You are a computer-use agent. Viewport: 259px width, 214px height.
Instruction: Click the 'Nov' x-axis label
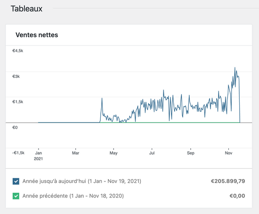tap(228, 153)
